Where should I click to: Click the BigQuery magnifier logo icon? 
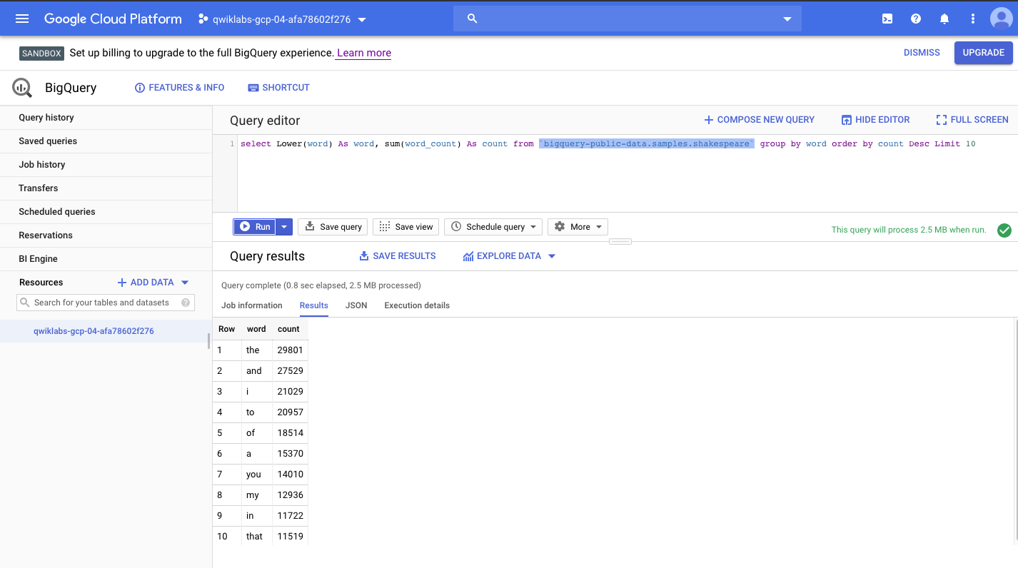[x=22, y=88]
